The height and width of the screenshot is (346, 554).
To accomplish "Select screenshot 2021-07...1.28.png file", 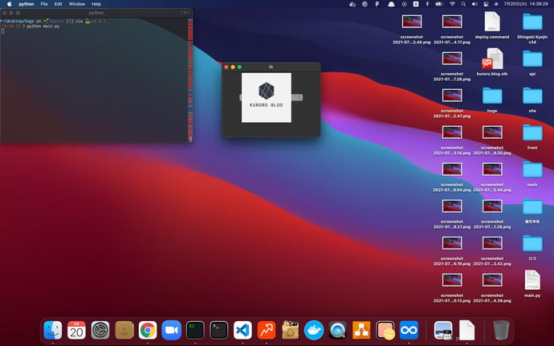I will [492, 214].
